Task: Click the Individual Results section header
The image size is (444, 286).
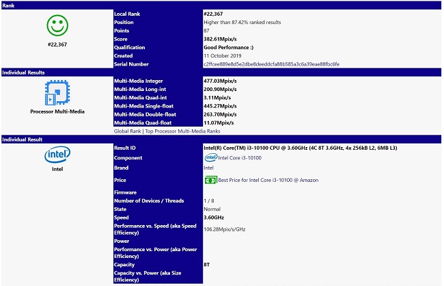Action: tap(221, 73)
